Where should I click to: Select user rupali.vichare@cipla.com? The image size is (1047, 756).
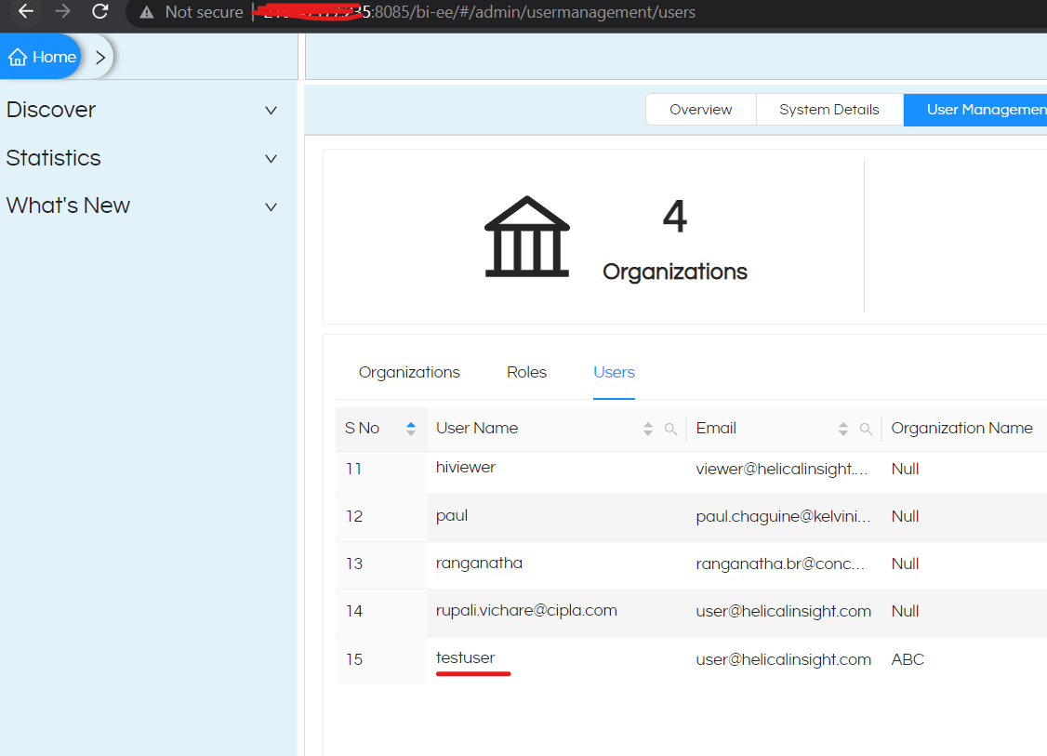pyautogui.click(x=526, y=610)
